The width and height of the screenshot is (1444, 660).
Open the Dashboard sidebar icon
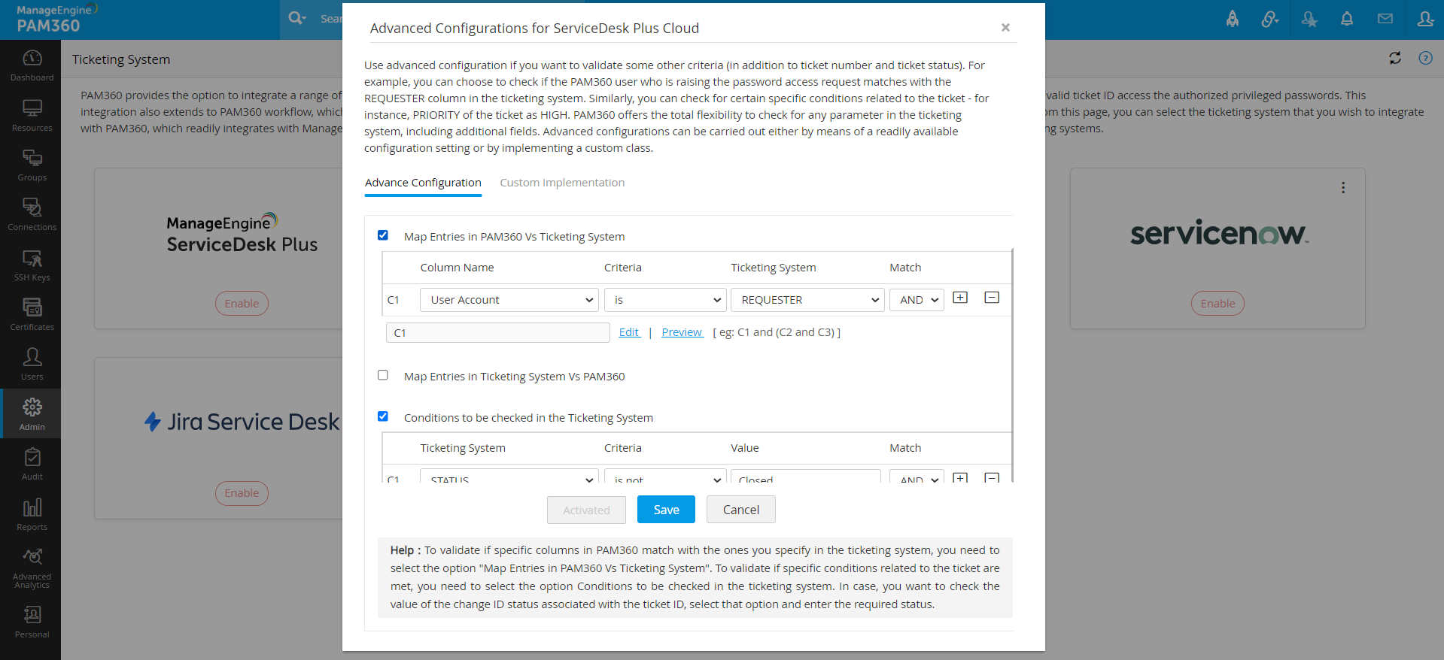tap(32, 65)
